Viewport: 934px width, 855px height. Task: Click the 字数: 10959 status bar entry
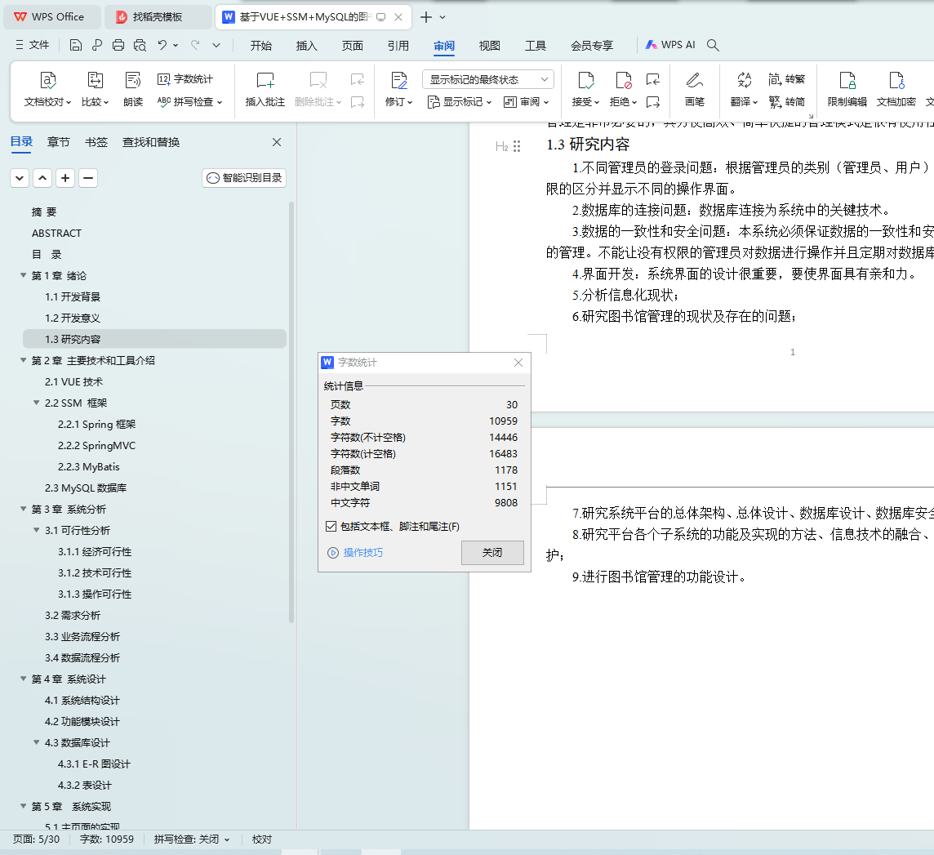pos(107,839)
